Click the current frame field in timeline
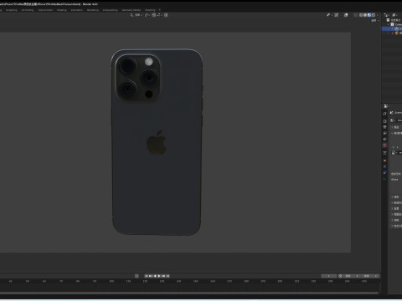402x301 pixels. (329, 276)
